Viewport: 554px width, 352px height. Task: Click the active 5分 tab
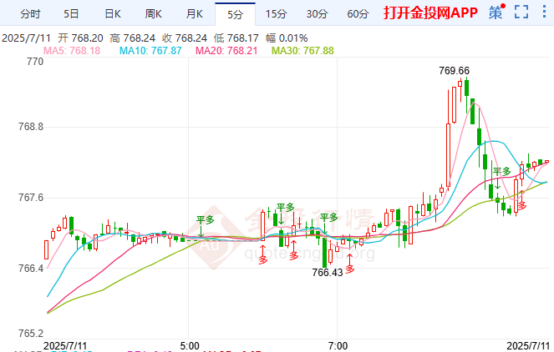[x=235, y=14]
